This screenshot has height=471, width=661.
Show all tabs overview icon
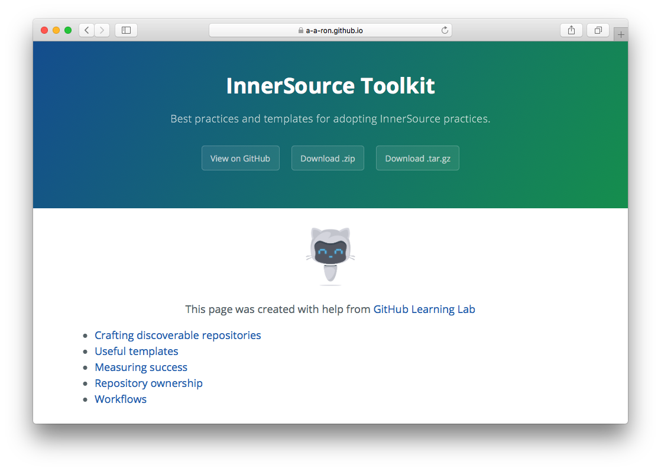[x=598, y=30]
